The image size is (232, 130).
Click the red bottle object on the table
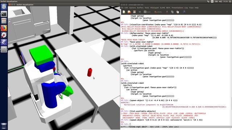[90, 72]
